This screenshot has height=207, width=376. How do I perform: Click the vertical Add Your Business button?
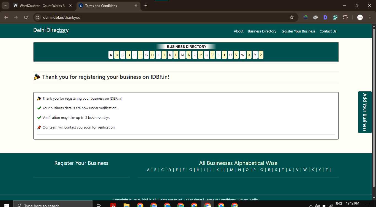(x=365, y=112)
